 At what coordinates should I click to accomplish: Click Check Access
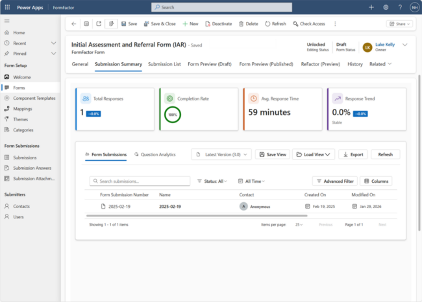click(309, 24)
